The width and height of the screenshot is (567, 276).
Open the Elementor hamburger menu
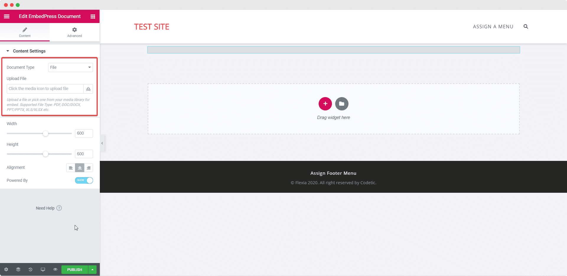click(6, 16)
